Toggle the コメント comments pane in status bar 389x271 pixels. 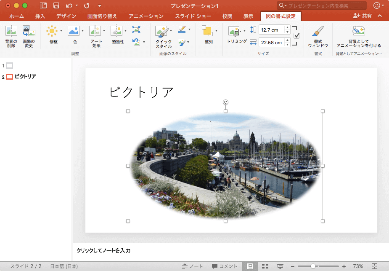225,266
